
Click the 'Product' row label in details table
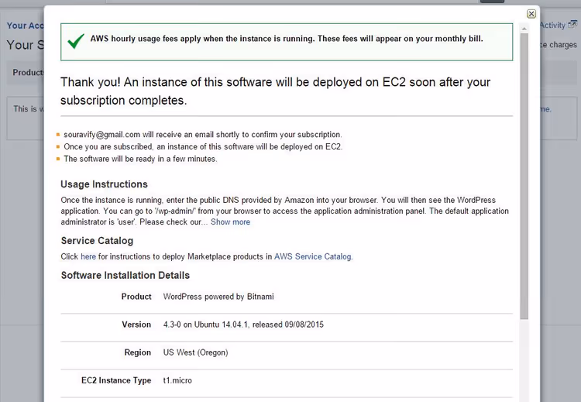pos(136,297)
